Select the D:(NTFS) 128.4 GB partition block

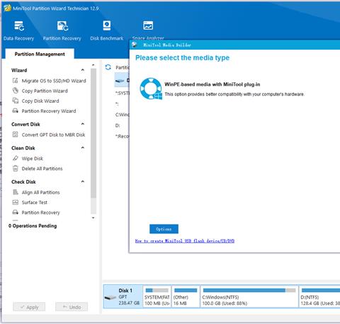coord(319,296)
